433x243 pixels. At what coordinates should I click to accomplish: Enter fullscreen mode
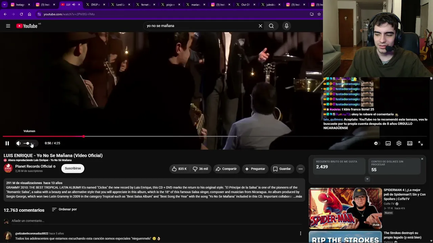click(x=420, y=143)
